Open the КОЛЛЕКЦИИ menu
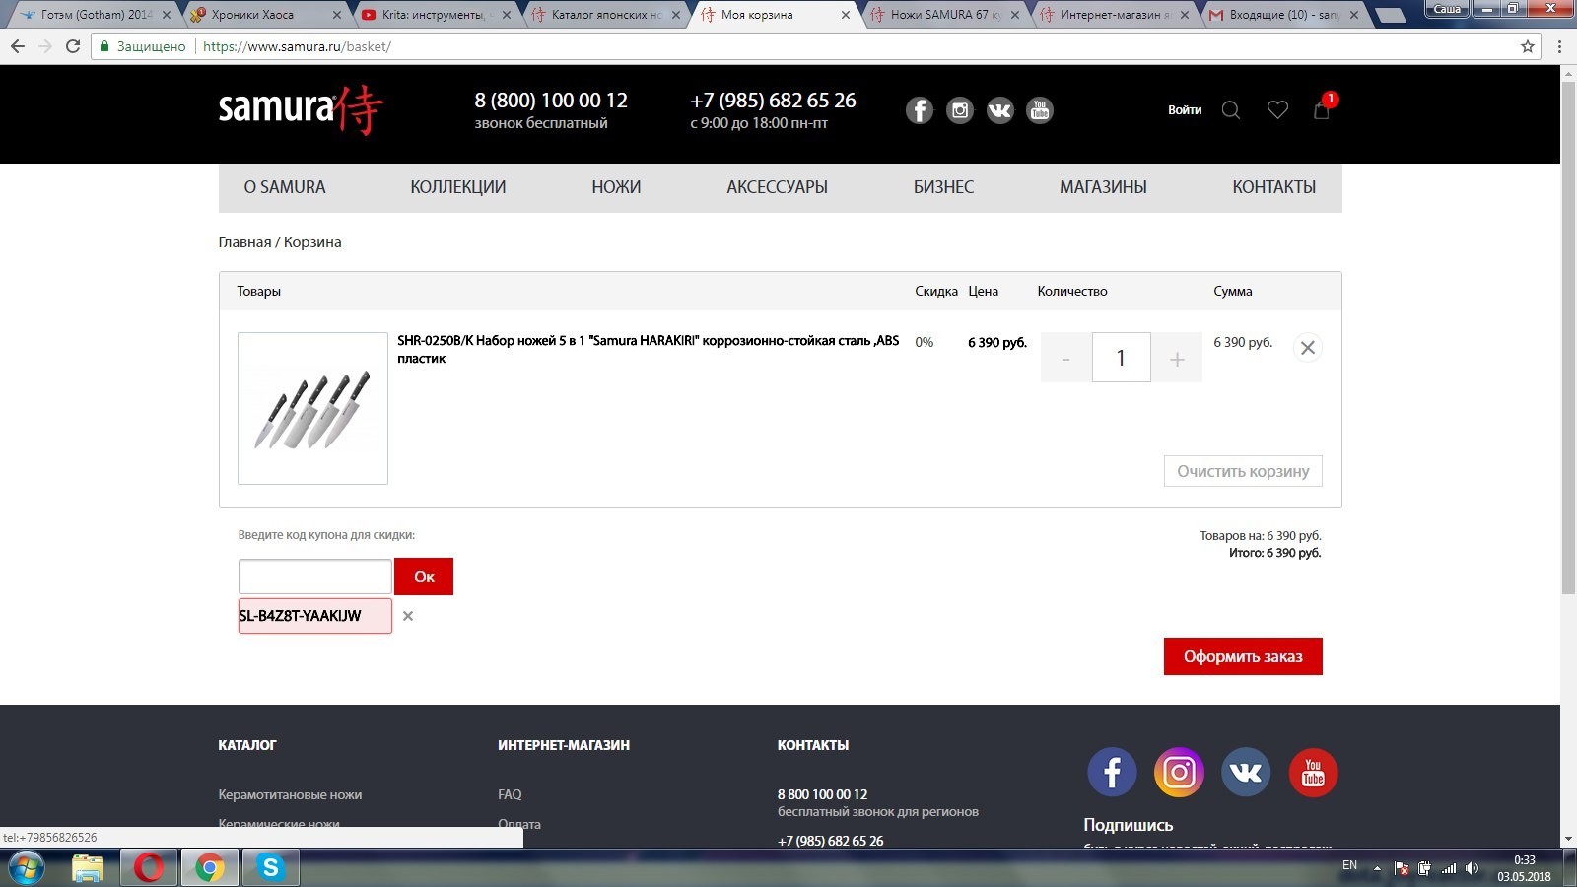Image resolution: width=1577 pixels, height=887 pixels. (458, 187)
